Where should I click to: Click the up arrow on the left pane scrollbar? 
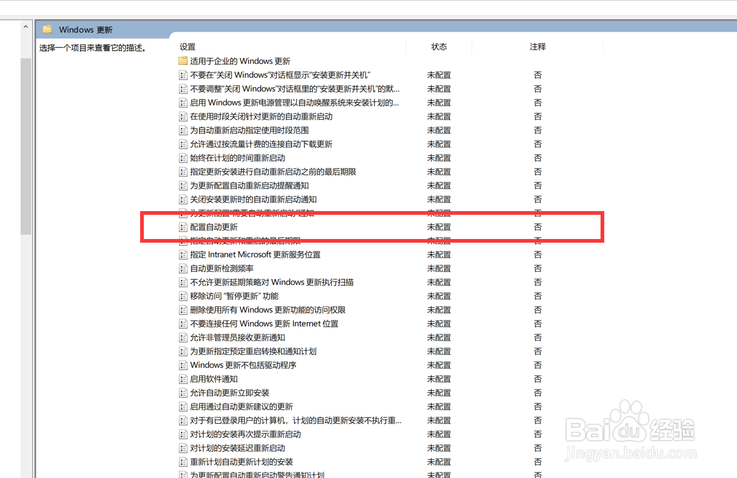click(26, 26)
